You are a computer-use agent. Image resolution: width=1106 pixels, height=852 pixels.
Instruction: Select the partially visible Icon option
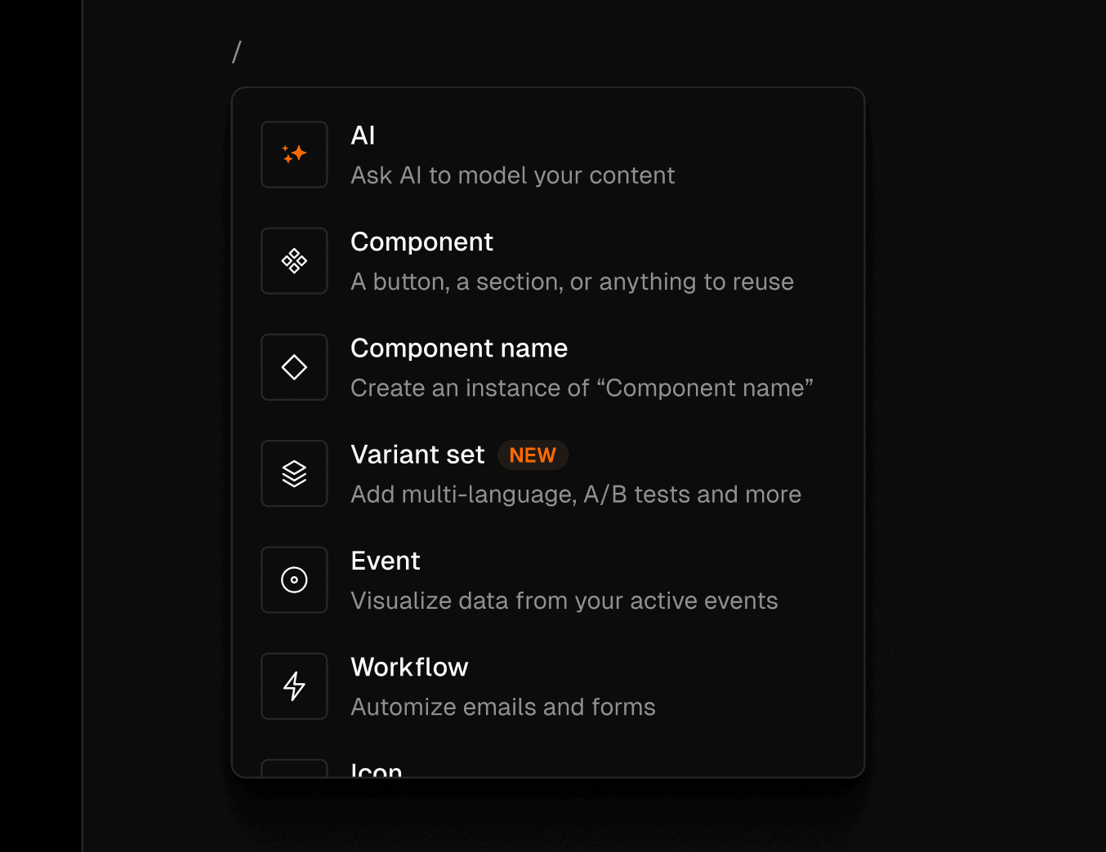click(377, 769)
